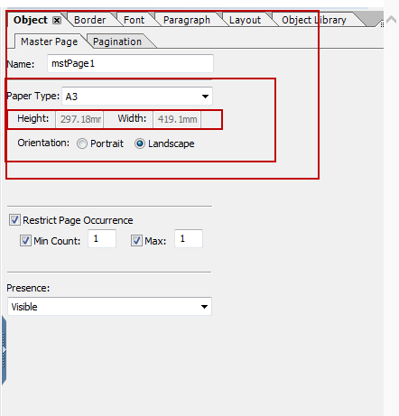Close the Object palette tab
The width and height of the screenshot is (399, 416).
click(57, 20)
